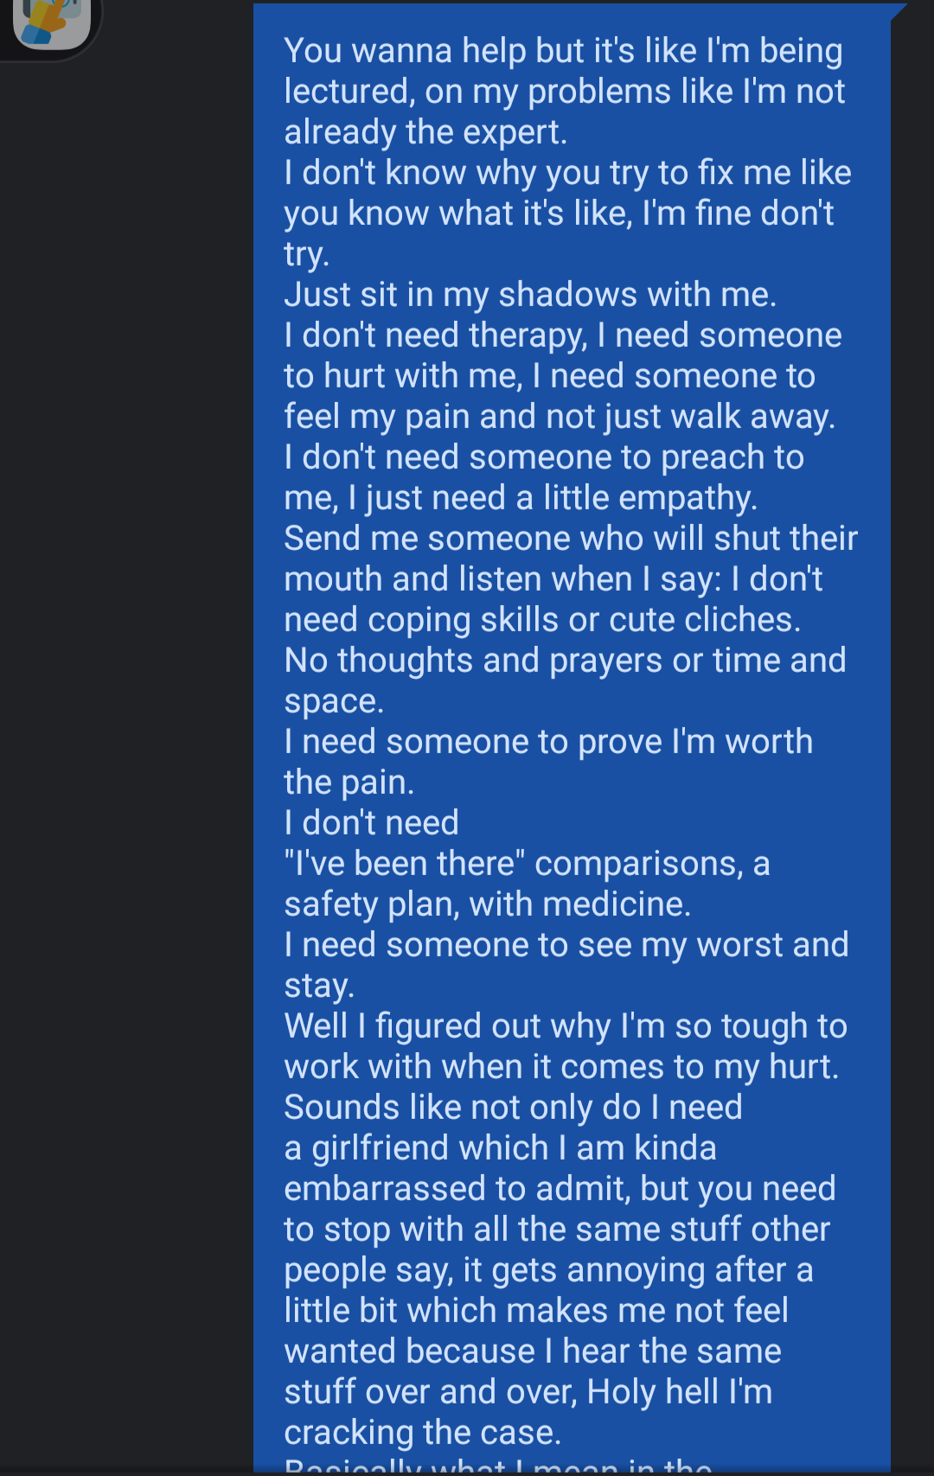Click "Send me someone who will shut their"
This screenshot has height=1476, width=934.
click(x=570, y=539)
